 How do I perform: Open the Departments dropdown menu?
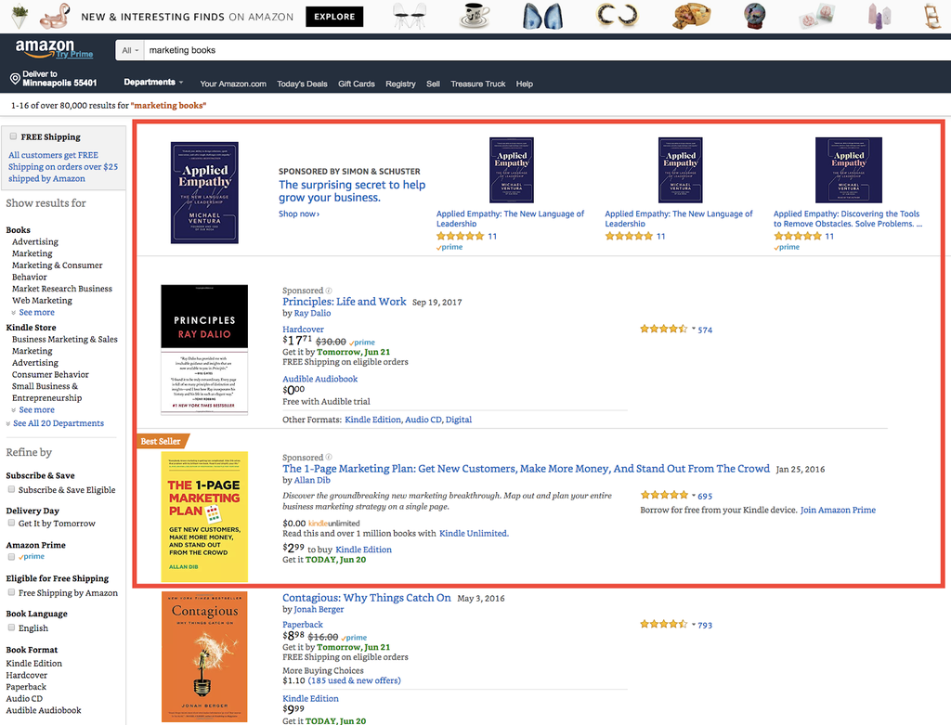pyautogui.click(x=153, y=82)
